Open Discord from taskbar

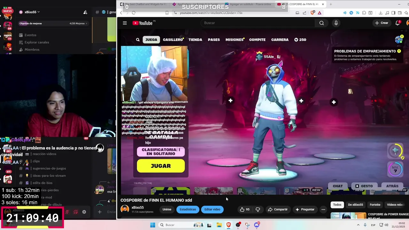click(x=257, y=225)
